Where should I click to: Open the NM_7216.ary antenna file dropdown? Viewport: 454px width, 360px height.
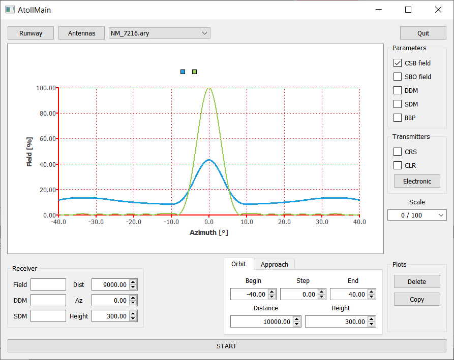[x=160, y=33]
